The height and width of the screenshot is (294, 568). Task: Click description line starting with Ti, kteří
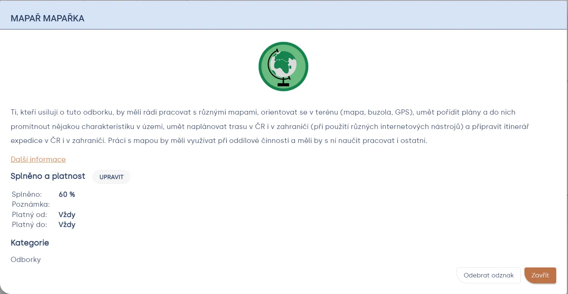click(263, 112)
